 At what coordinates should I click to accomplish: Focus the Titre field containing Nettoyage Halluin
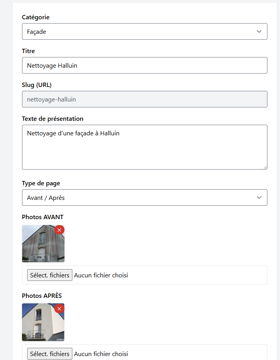click(x=144, y=65)
